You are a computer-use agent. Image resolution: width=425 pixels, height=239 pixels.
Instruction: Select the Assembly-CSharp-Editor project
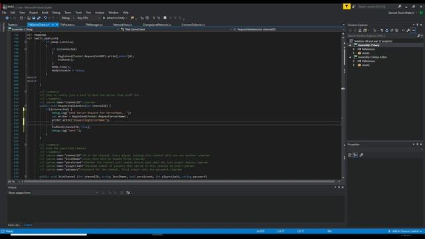click(373, 57)
